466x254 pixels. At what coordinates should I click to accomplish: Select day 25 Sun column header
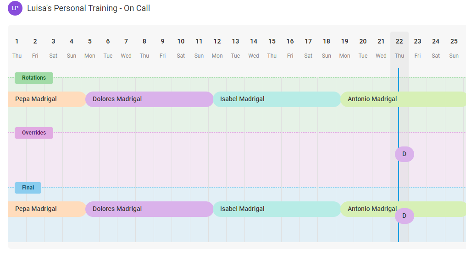tap(454, 48)
